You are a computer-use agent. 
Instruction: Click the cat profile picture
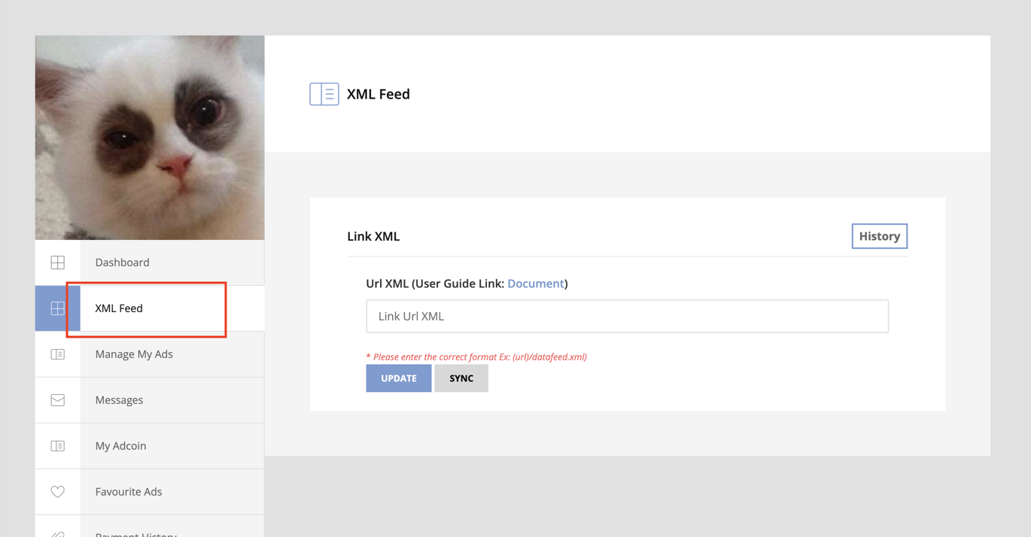pyautogui.click(x=150, y=138)
